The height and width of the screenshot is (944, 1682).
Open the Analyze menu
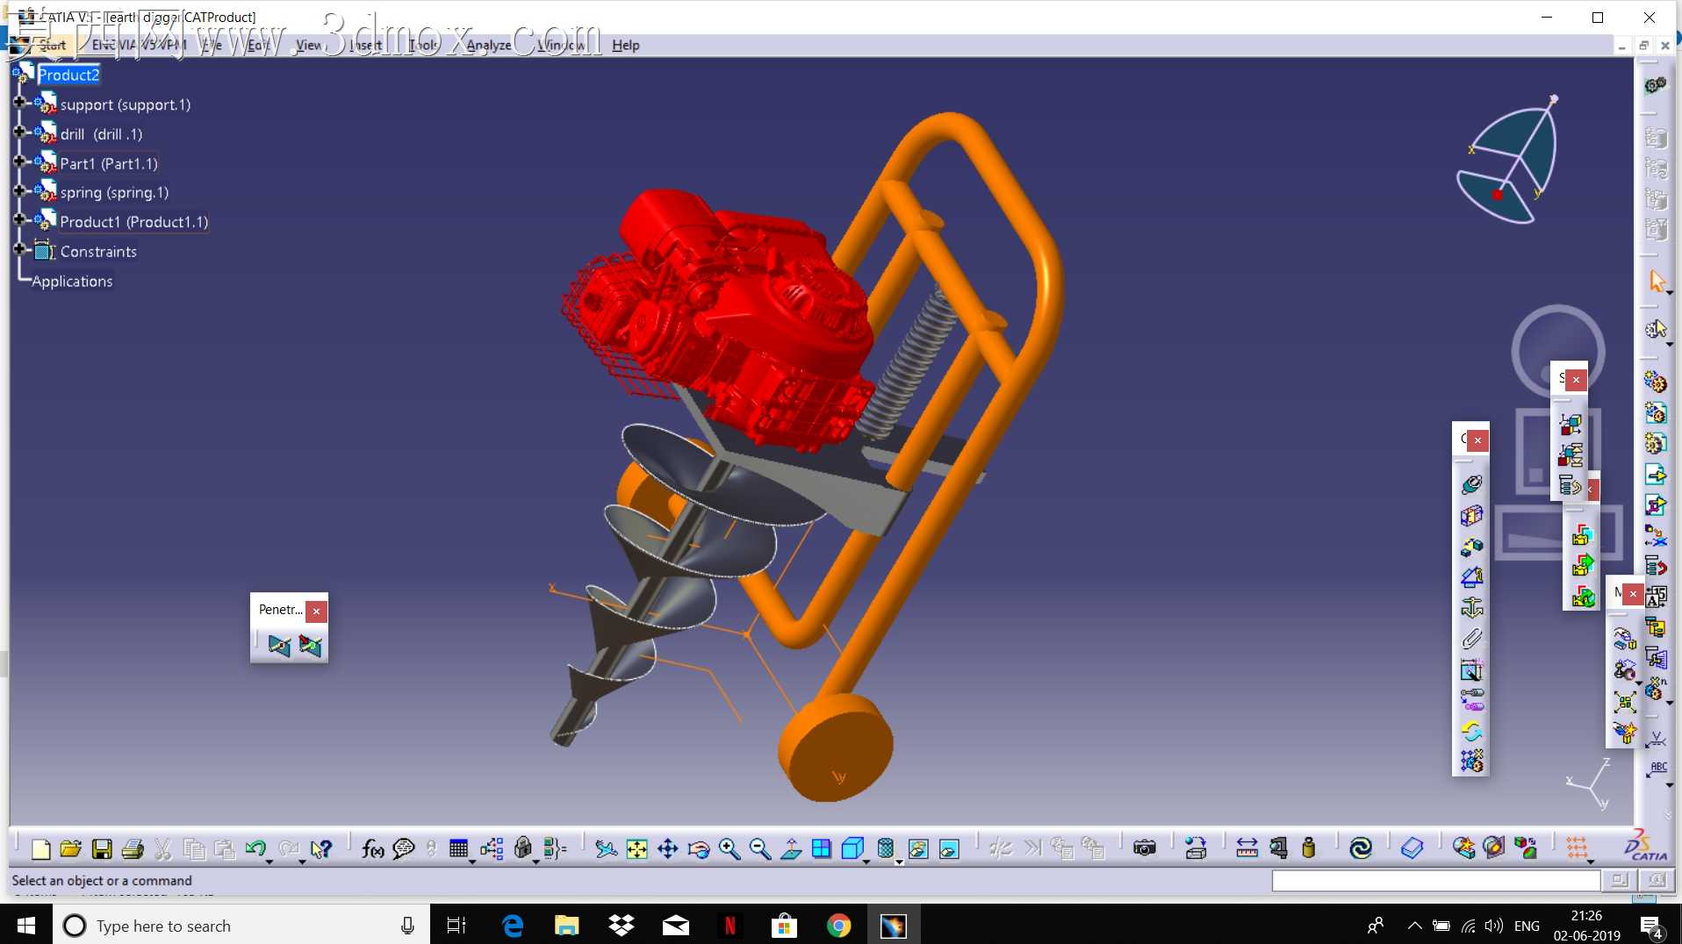point(488,45)
